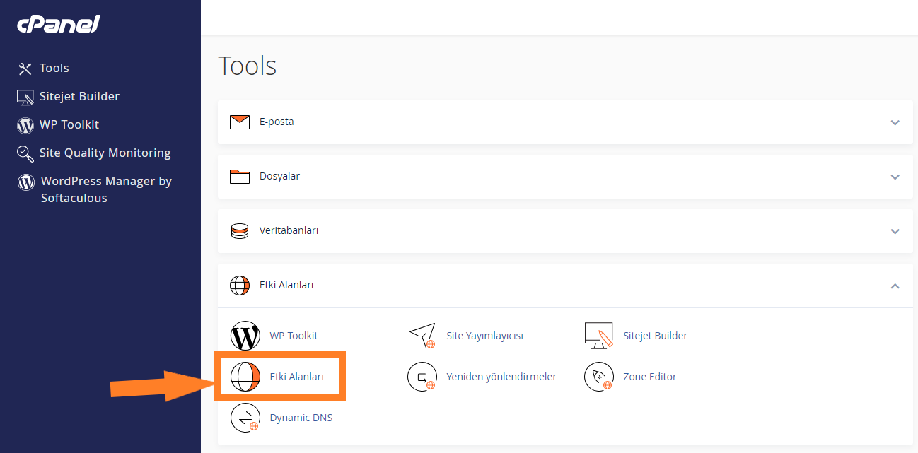Screen dimensions: 918x453
Task: Open the Sitejet Builder link under Etki Alanları
Action: click(x=656, y=336)
